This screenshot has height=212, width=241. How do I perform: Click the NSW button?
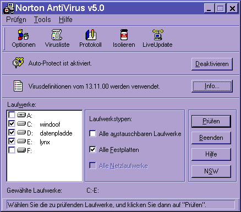point(211,171)
